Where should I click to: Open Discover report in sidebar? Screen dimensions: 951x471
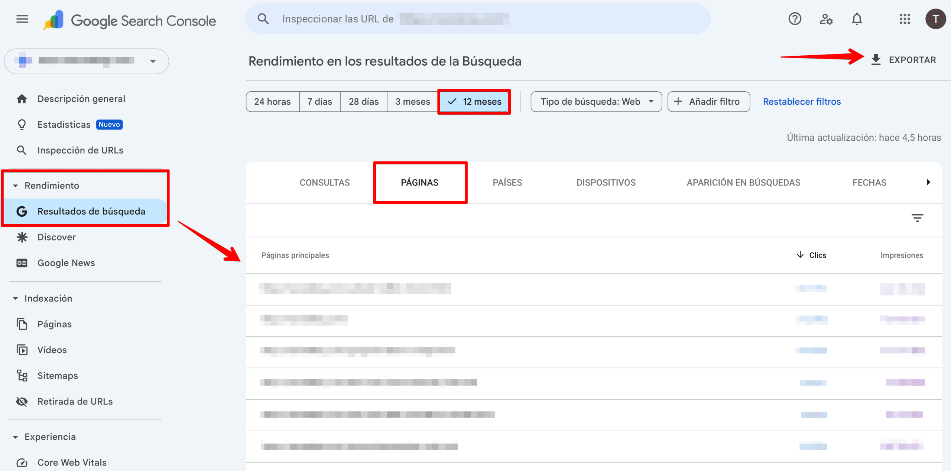tap(56, 237)
